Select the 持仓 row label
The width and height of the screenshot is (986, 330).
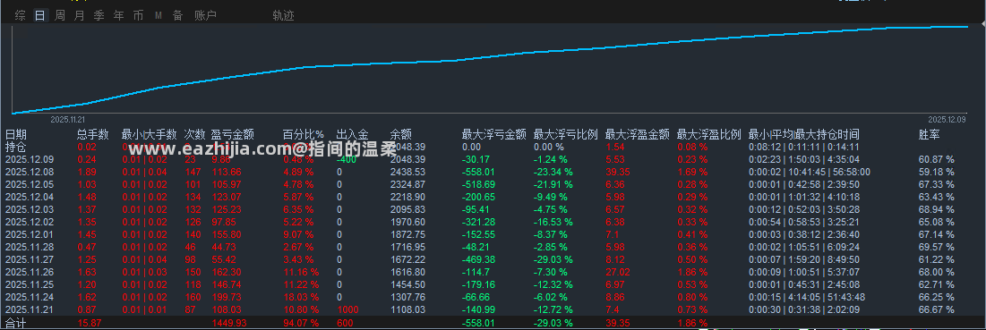[16, 147]
